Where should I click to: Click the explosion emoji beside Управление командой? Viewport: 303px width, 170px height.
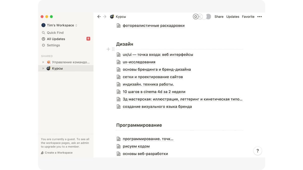point(48,62)
